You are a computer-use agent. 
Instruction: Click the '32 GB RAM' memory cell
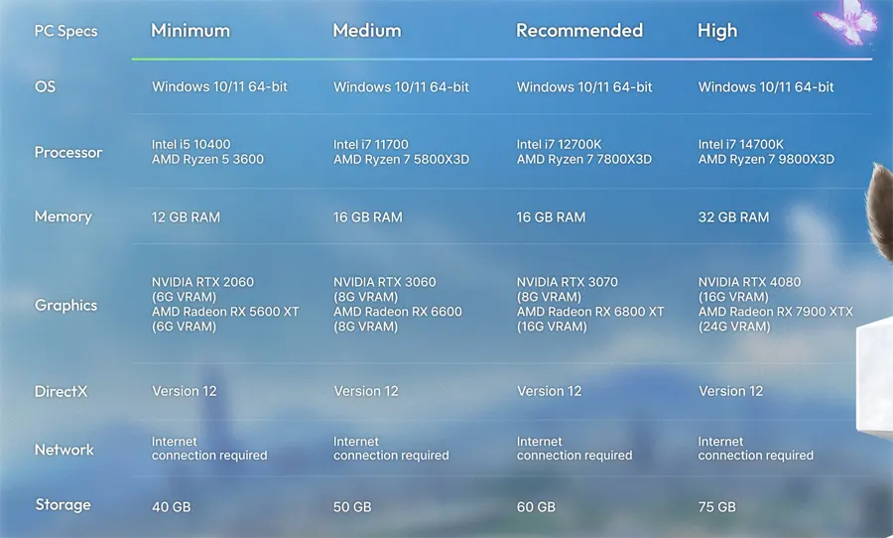coord(733,217)
